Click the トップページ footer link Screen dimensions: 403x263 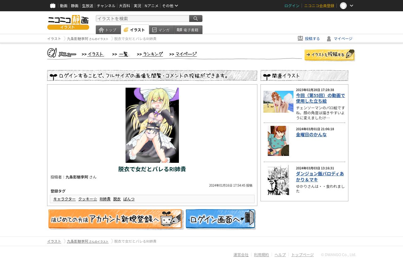(x=303, y=255)
